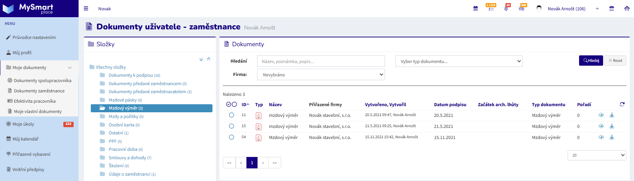634x181 pixels.
Task: Open the Firma dropdown showing Nevybráno
Action: [x=321, y=74]
